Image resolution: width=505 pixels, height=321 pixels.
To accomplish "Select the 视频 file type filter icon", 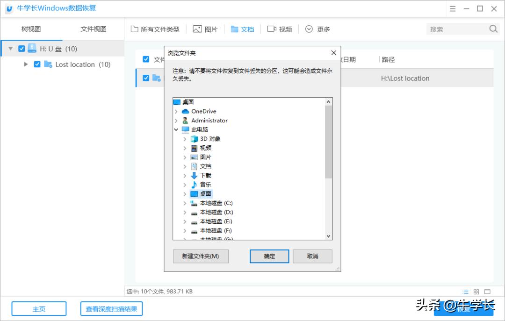I will point(272,29).
